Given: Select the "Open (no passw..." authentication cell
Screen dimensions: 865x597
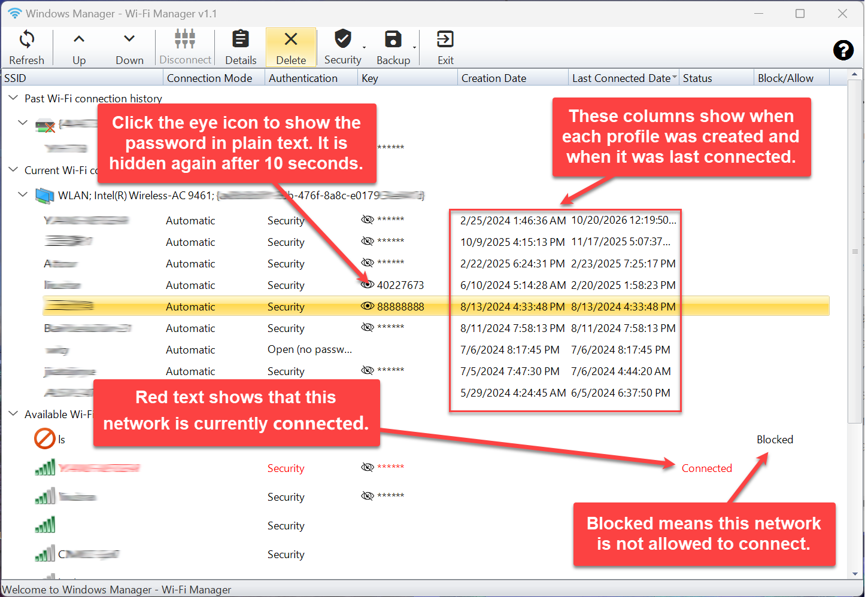Looking at the screenshot, I should 310,350.
